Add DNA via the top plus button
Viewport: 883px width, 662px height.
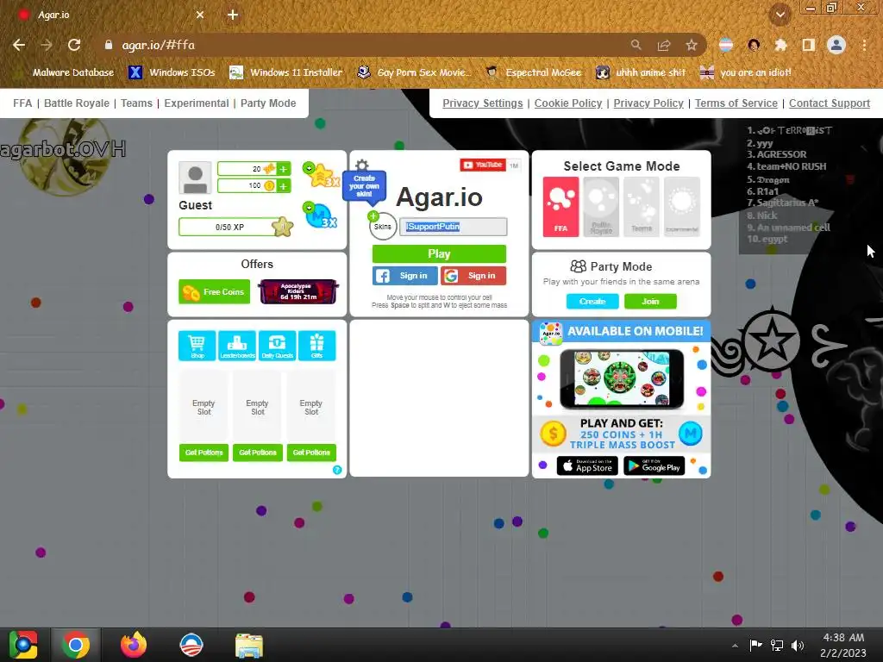tap(283, 169)
